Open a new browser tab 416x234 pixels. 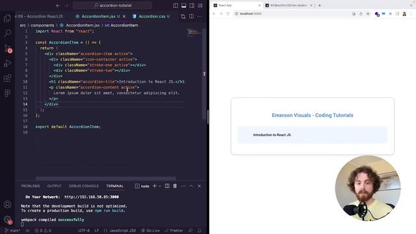point(319,5)
